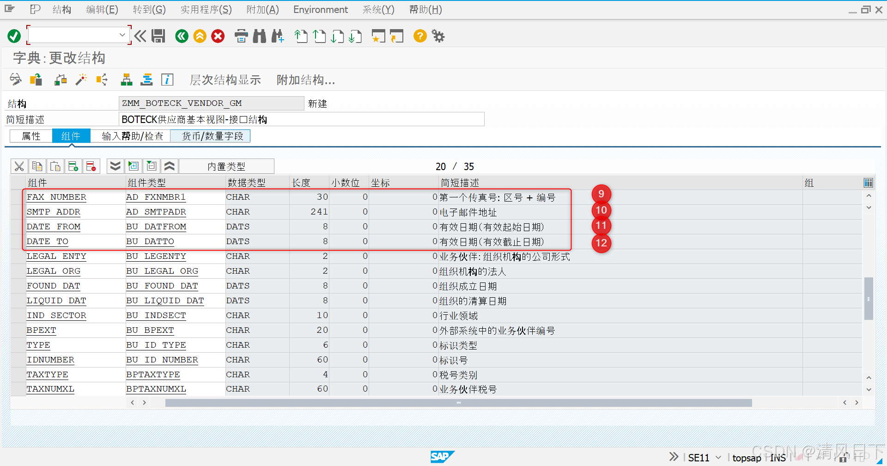Open help with the question mark icon
Screen dimensions: 887x466
pyautogui.click(x=419, y=36)
